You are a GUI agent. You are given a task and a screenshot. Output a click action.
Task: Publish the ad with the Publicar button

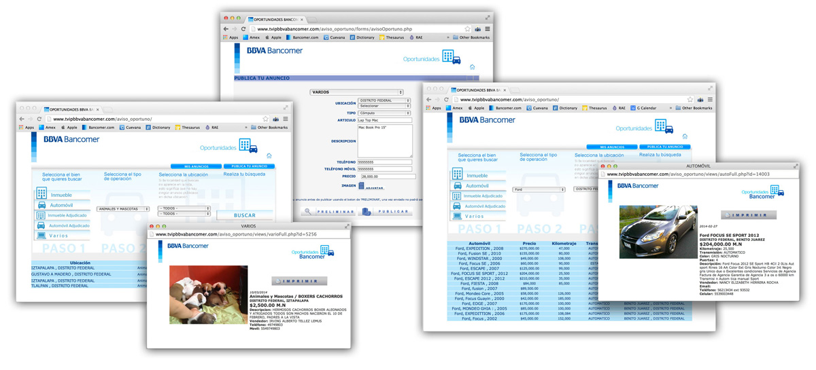point(386,212)
